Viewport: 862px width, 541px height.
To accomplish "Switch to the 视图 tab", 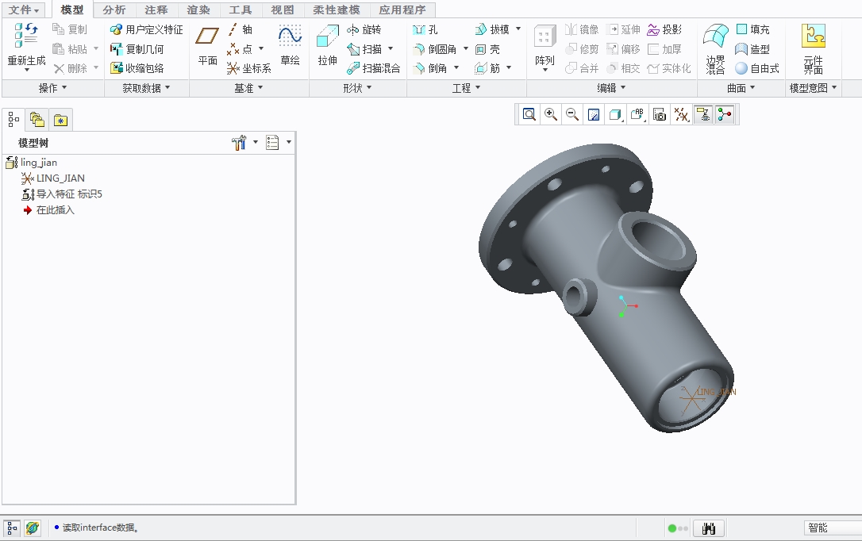I will point(282,10).
